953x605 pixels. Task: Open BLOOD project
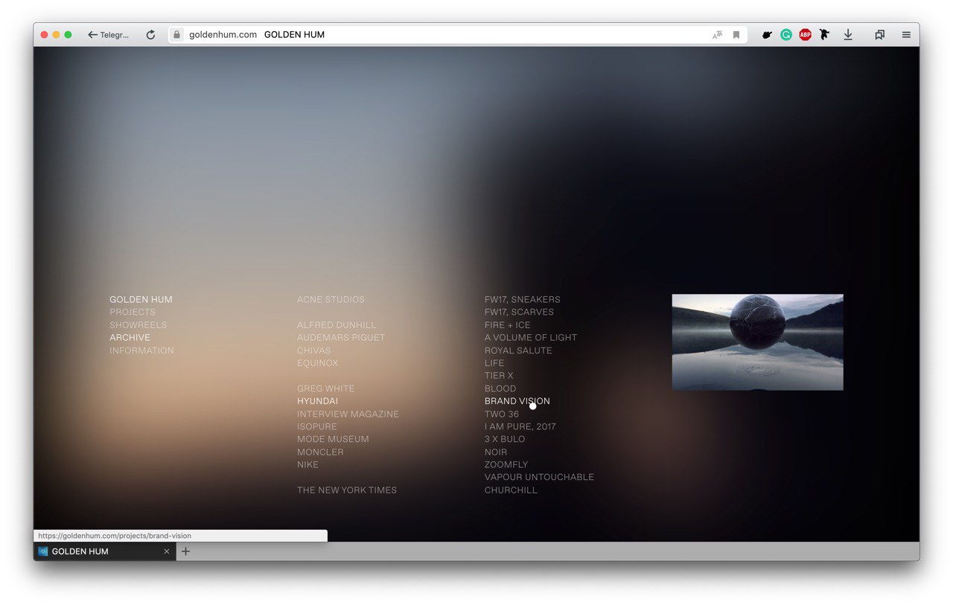click(x=500, y=388)
